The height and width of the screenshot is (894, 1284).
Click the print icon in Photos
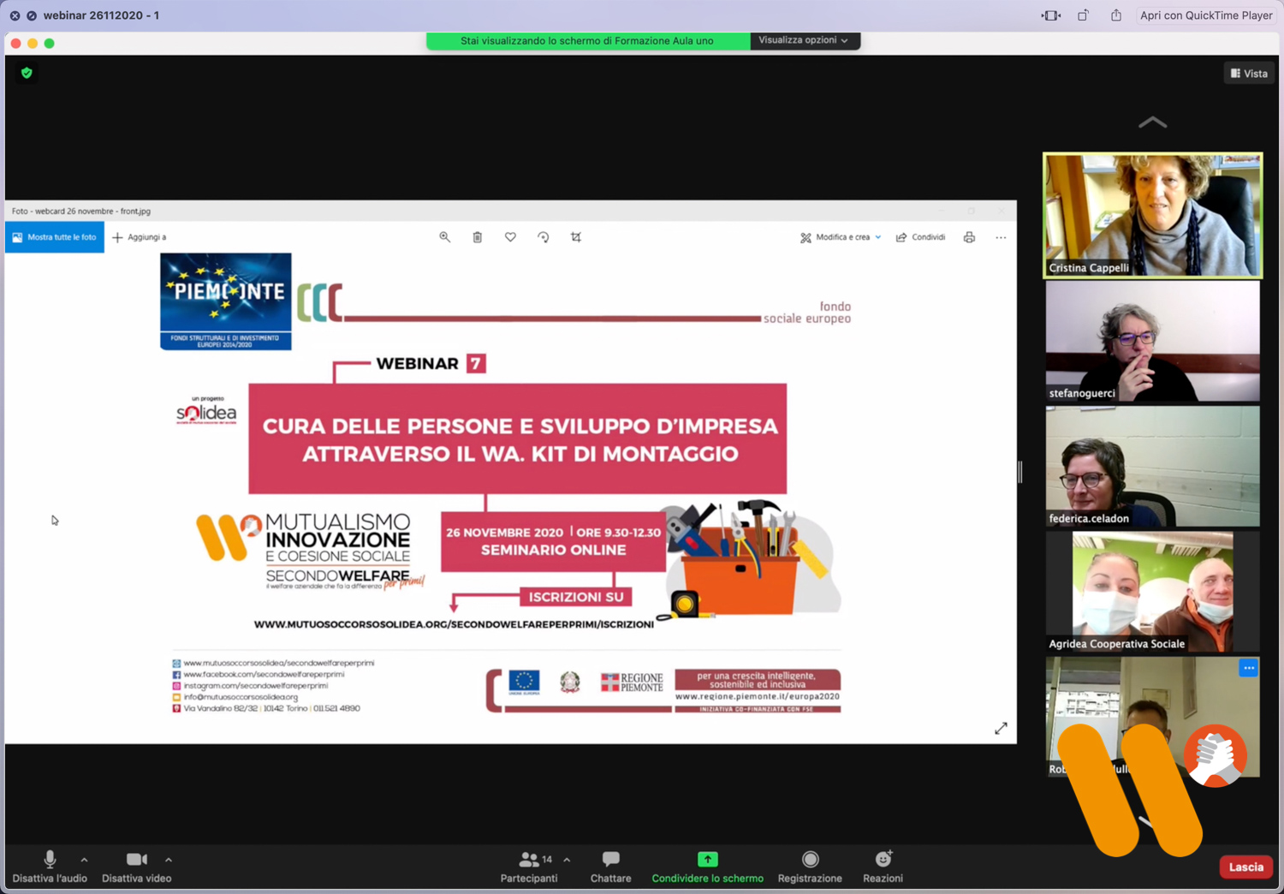[x=969, y=237]
